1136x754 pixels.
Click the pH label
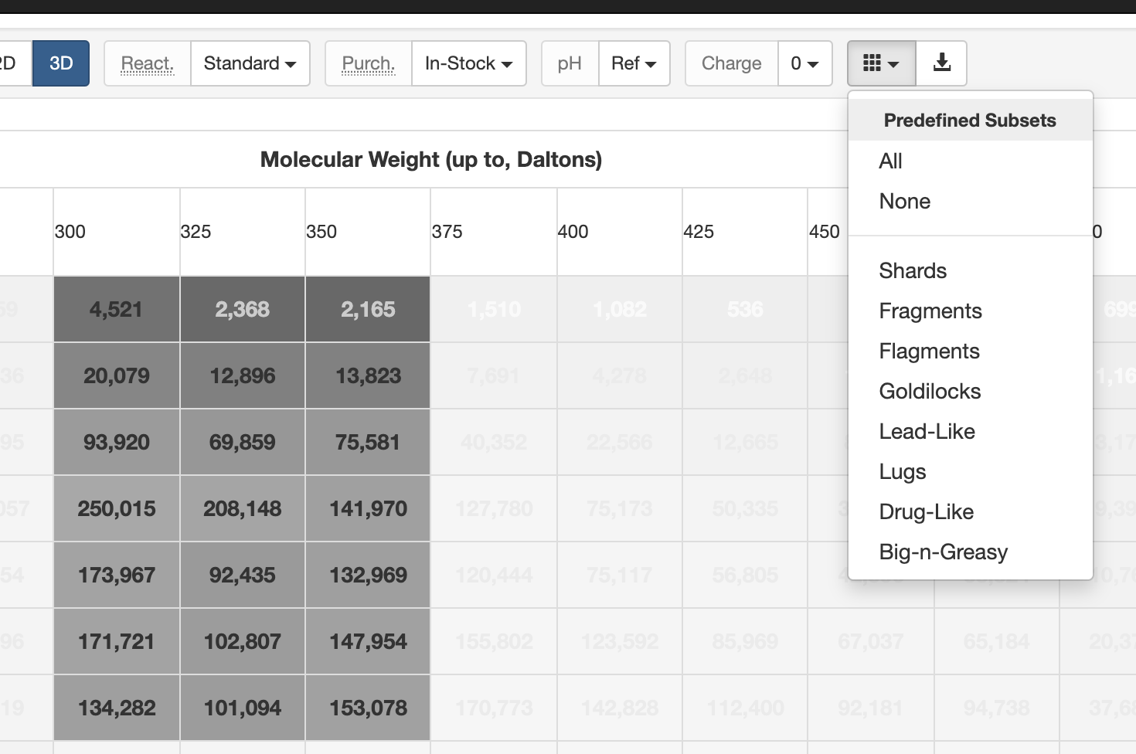click(570, 63)
